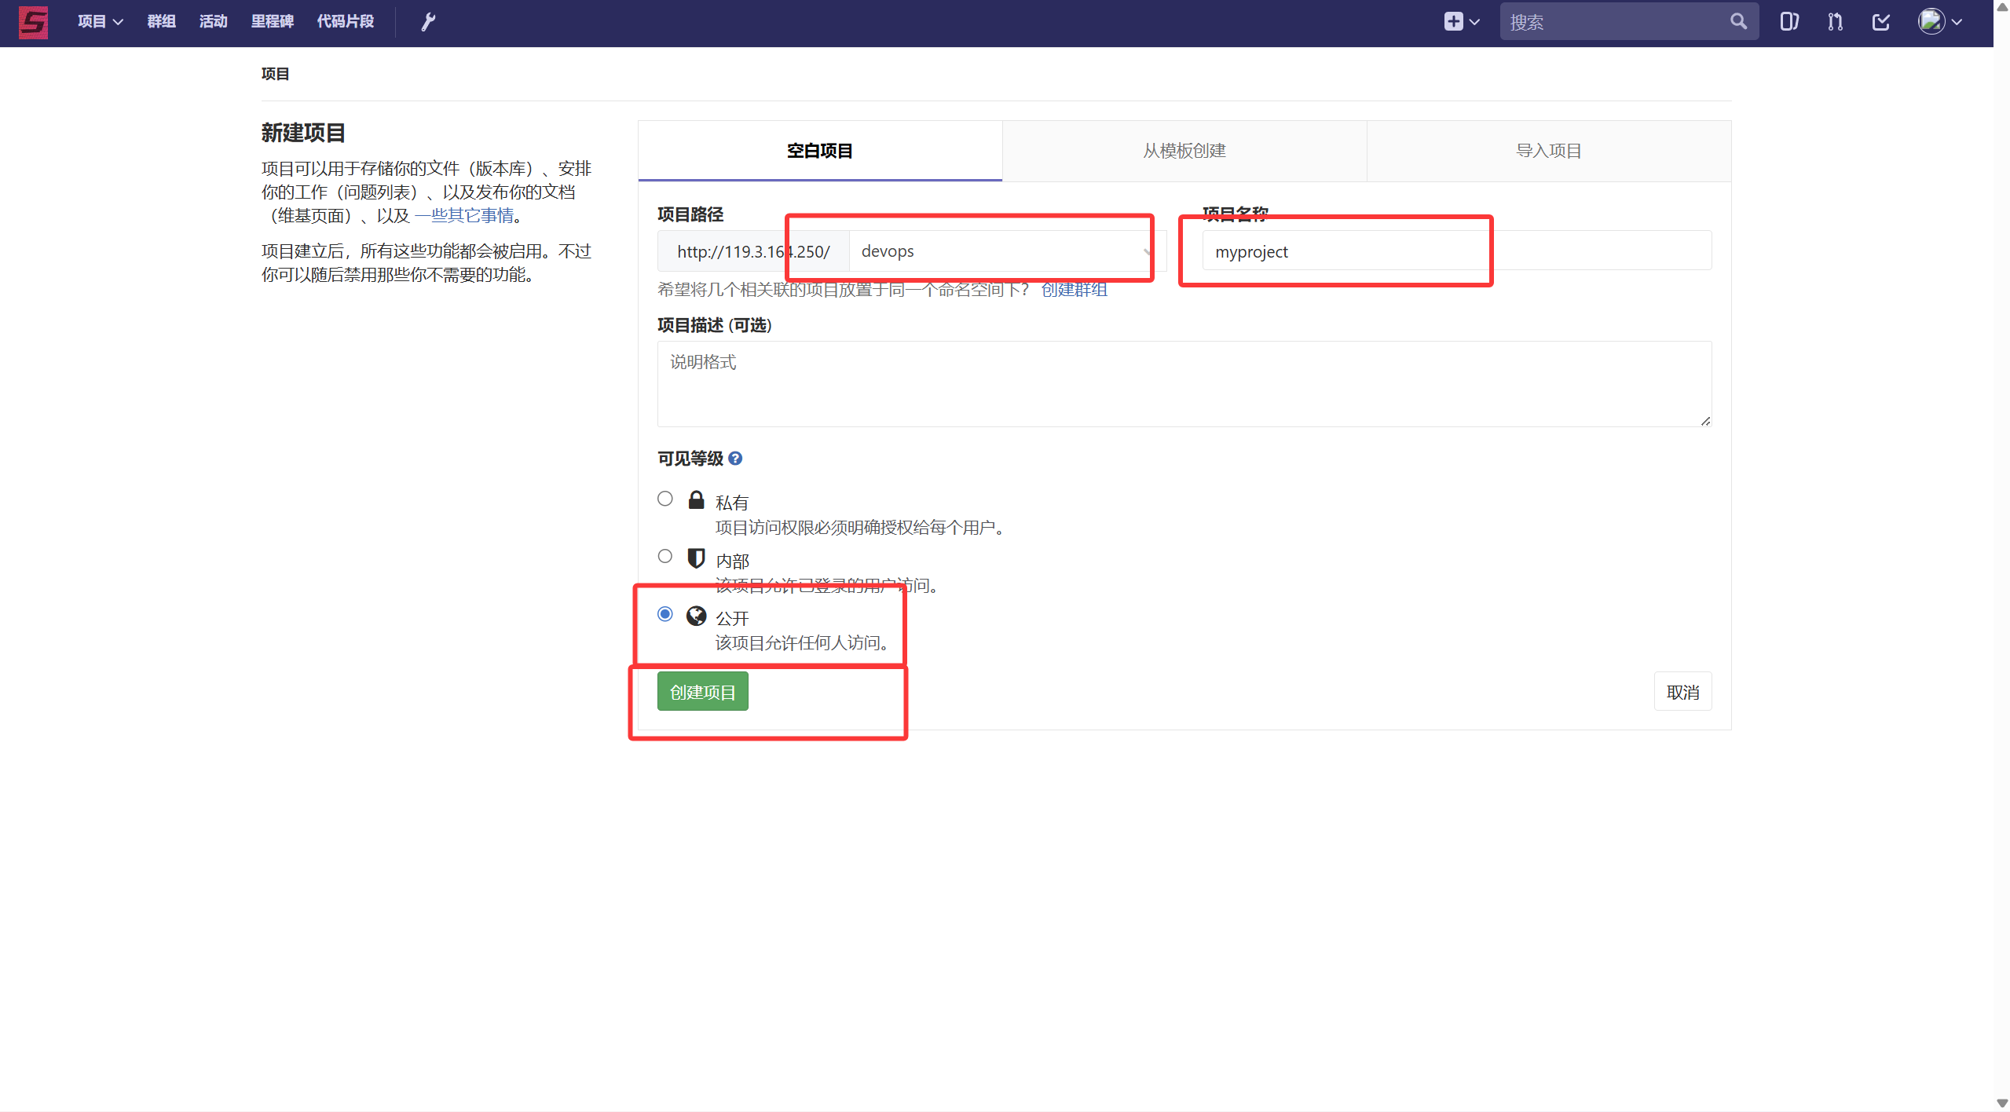This screenshot has height=1112, width=2010.
Task: Open the 群组 menu item
Action: (162, 22)
